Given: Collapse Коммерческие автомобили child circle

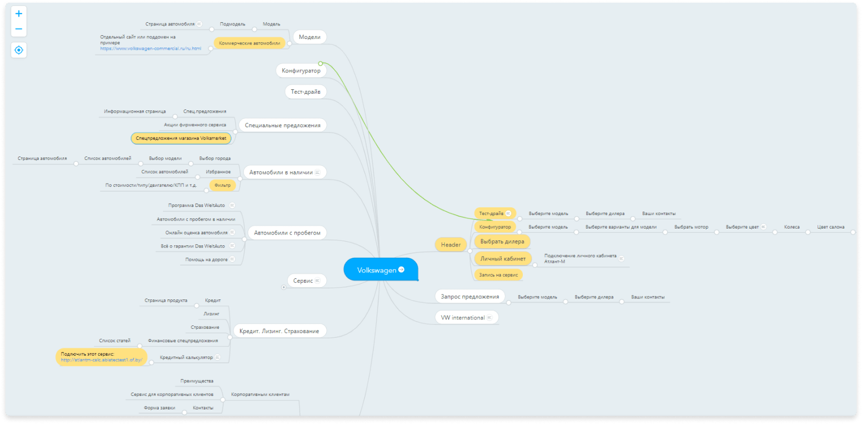Looking at the screenshot, I should (211, 49).
